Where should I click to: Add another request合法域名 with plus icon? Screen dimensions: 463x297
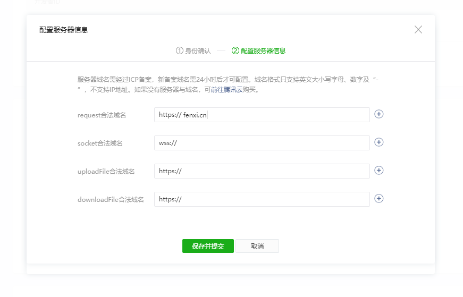[378, 114]
